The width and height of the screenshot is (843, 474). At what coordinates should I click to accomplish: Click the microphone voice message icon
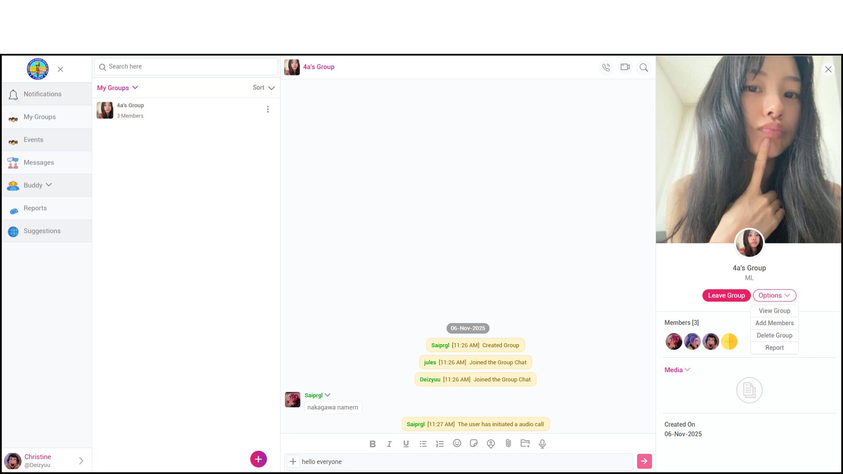tap(542, 444)
